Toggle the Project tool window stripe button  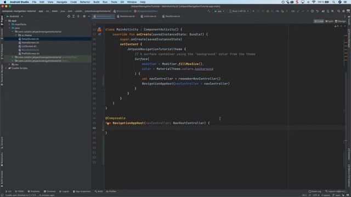(x=2, y=20)
